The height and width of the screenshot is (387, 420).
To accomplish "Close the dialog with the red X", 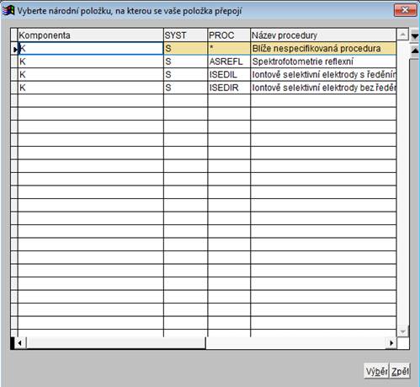I will pos(405,10).
